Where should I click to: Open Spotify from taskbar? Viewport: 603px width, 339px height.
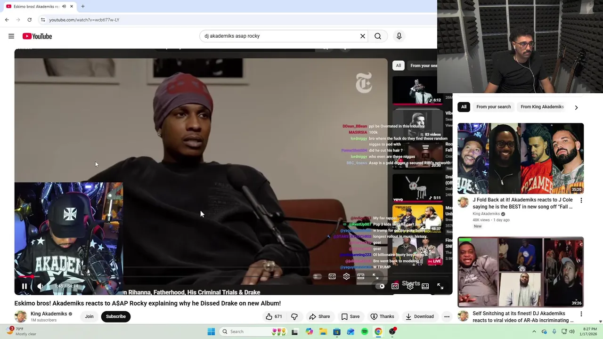point(365,331)
